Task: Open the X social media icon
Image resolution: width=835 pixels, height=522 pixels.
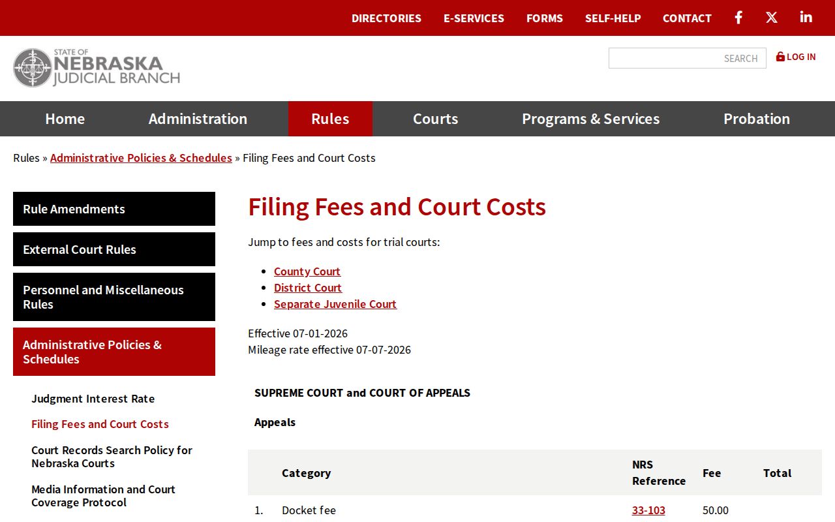Action: click(772, 18)
